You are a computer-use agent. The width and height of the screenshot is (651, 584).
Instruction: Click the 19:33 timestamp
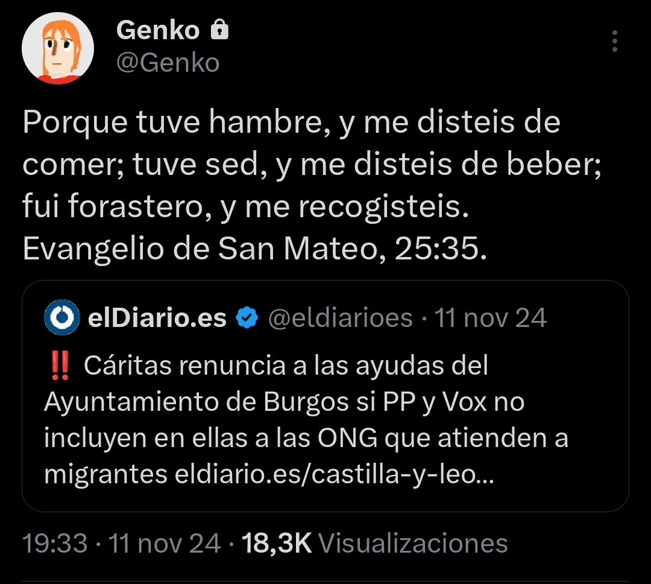[x=55, y=544]
